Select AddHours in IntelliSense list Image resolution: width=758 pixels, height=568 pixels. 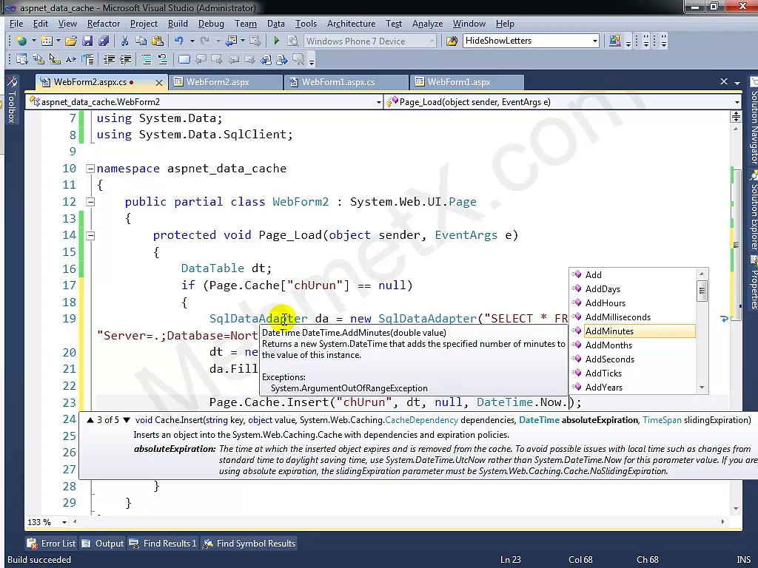coord(634,302)
